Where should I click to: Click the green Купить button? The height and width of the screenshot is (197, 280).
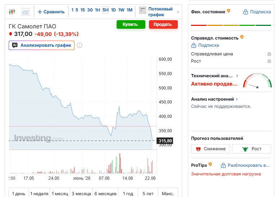point(131,24)
